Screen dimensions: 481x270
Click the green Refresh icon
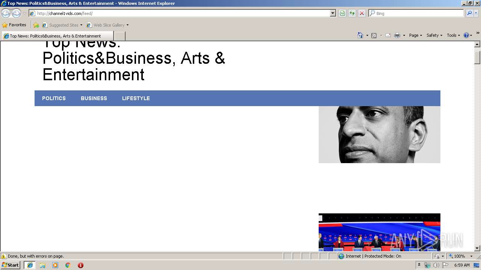point(352,13)
